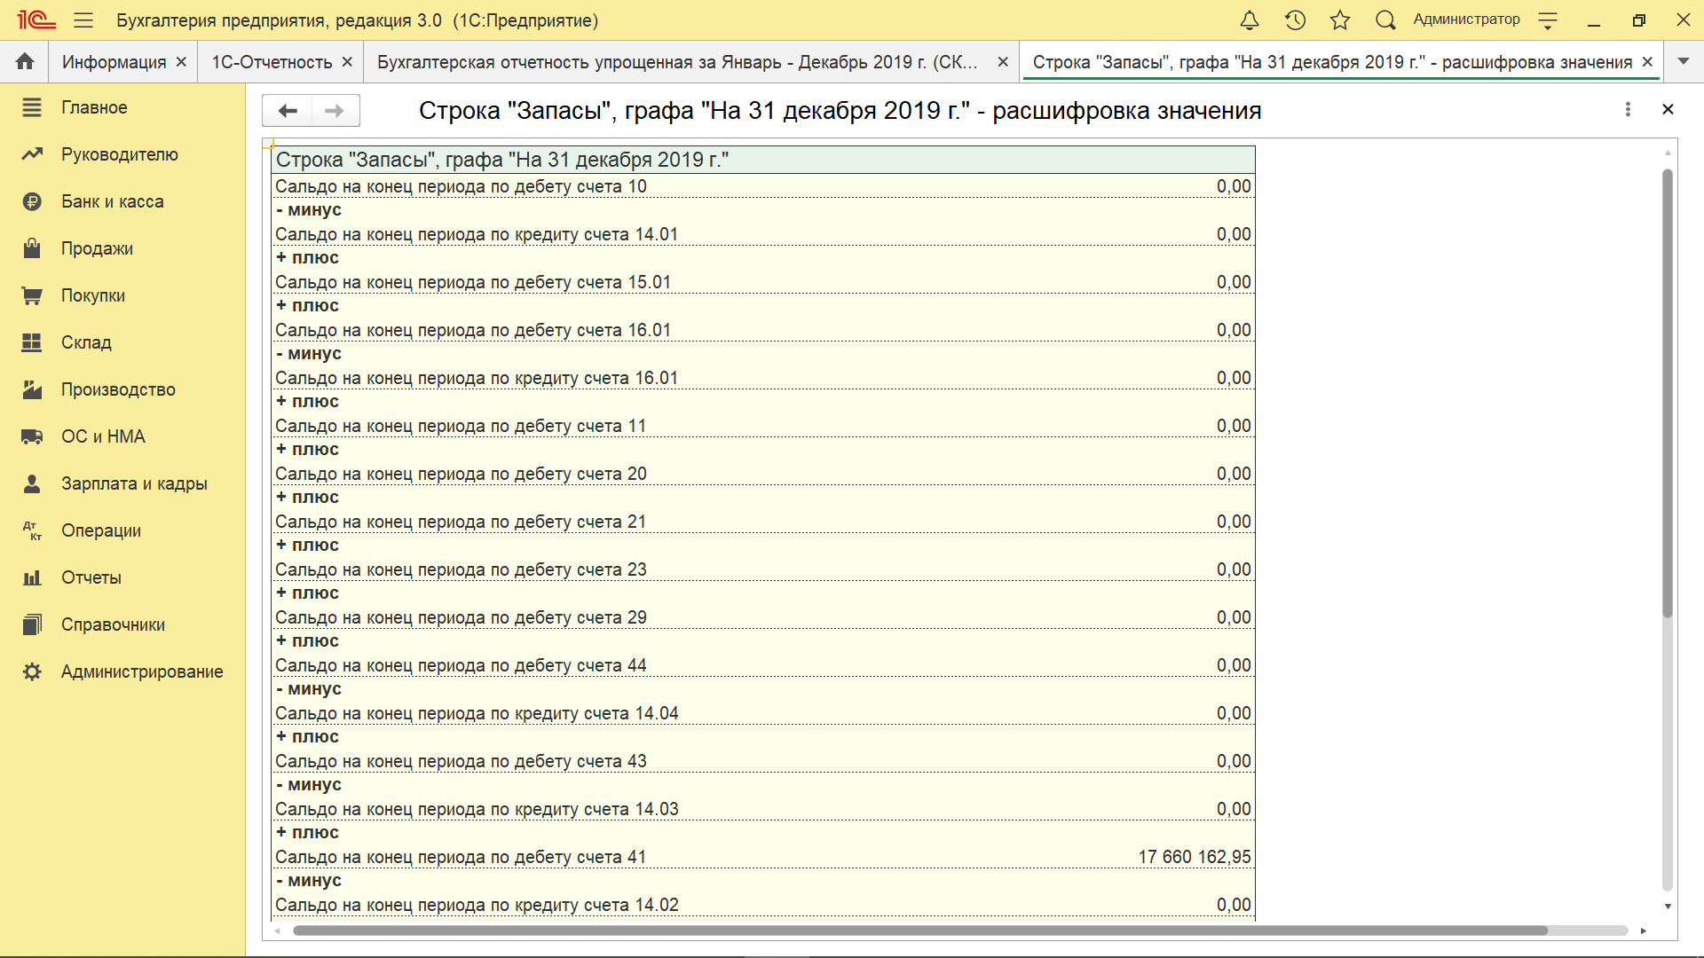Open the Банк и касса section
This screenshot has width=1704, height=958.
click(112, 201)
